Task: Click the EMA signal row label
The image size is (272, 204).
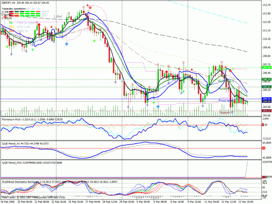Action: (x=44, y=16)
